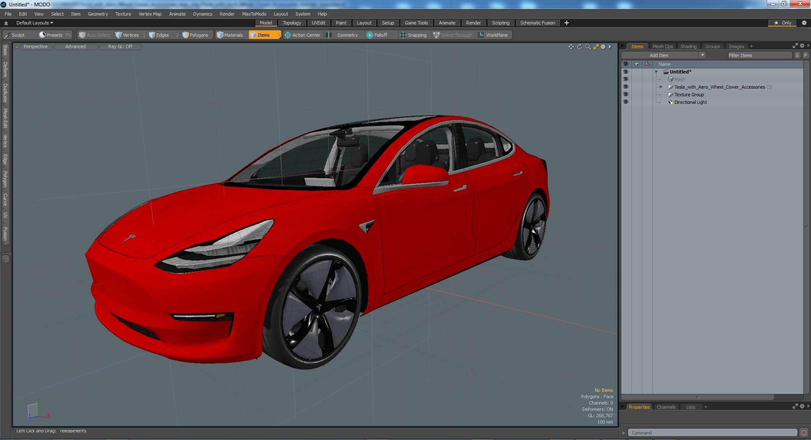Click the Only star button
This screenshot has height=440, width=811.
[782, 23]
